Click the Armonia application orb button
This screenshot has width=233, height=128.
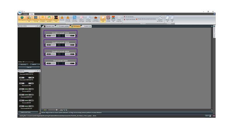click(x=20, y=13)
